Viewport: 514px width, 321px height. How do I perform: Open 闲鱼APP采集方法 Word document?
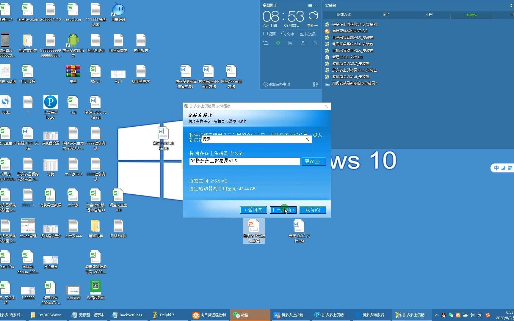coord(231,77)
